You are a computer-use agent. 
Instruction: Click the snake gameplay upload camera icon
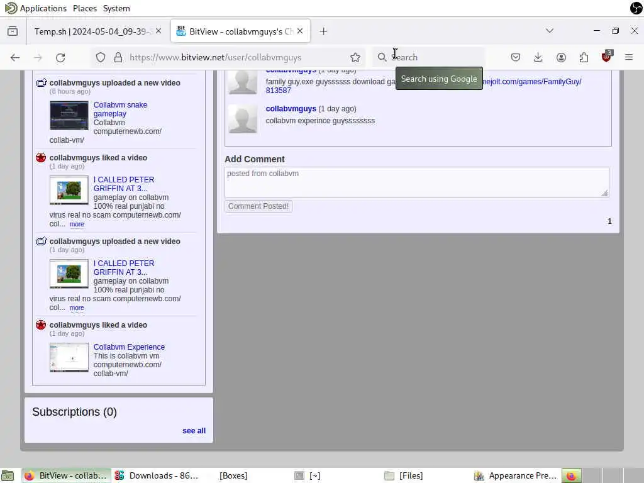pyautogui.click(x=41, y=82)
